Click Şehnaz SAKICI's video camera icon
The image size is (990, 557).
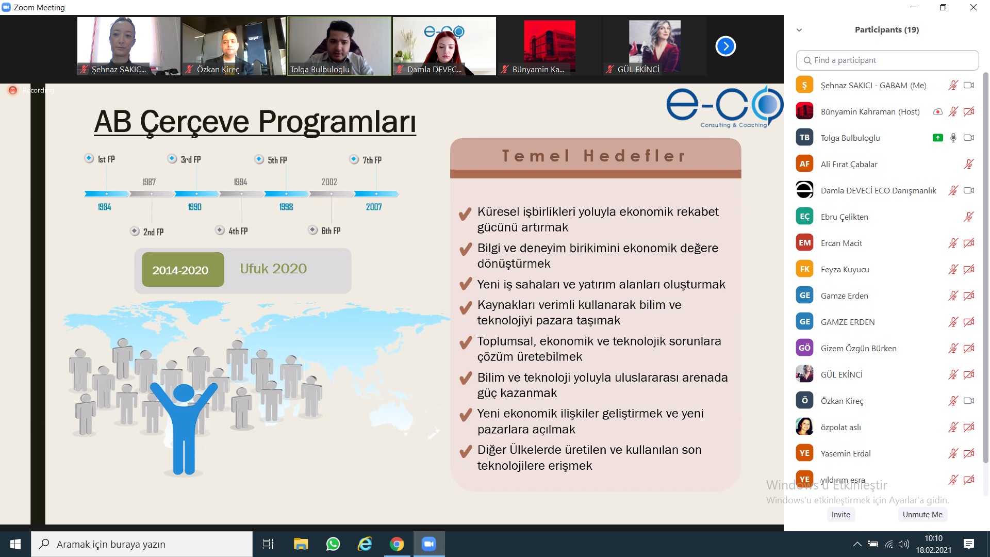[968, 85]
